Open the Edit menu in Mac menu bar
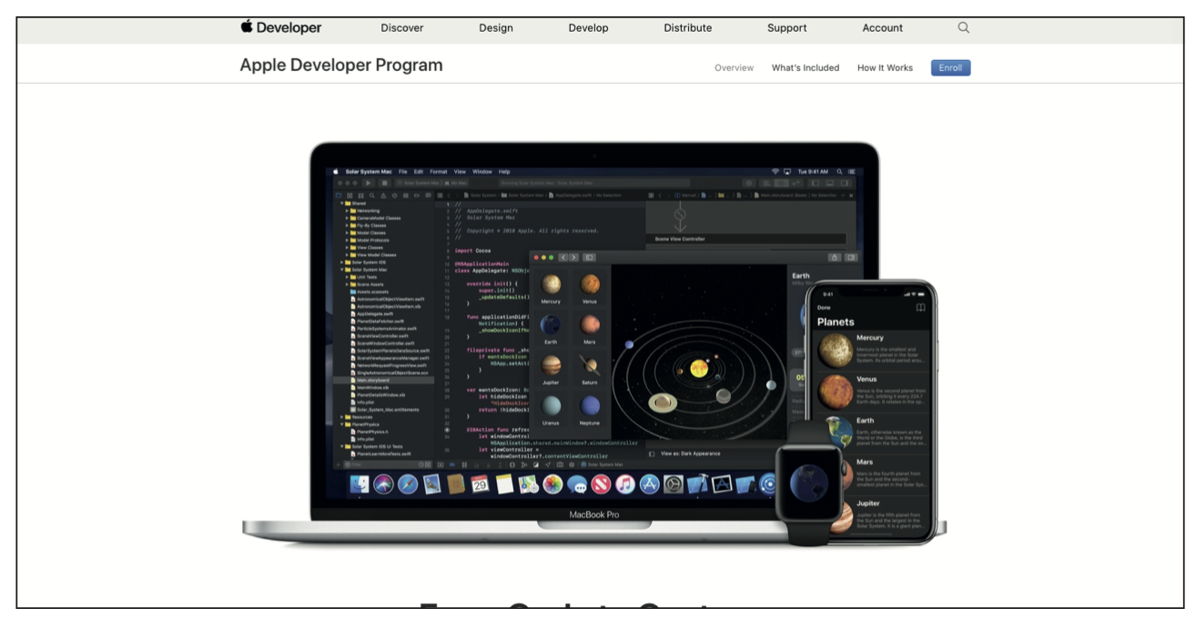The width and height of the screenshot is (1196, 618). pyautogui.click(x=419, y=172)
